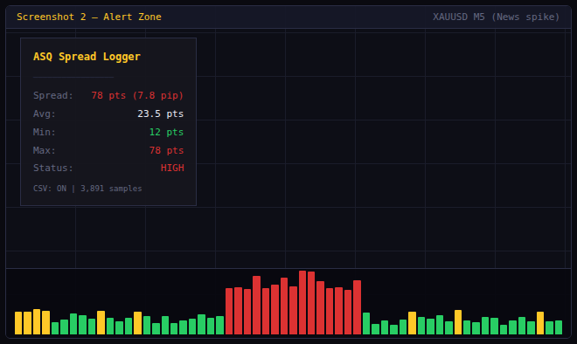The image size is (577, 344).
Task: Click the ASQ Spread Logger panel title
Action: 87,57
